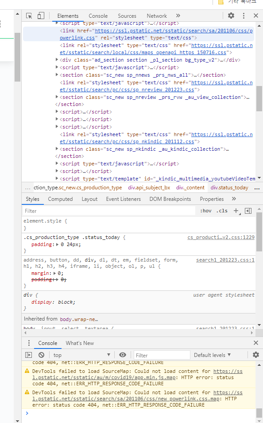The image size is (263, 423).
Task: Click the styles pane horizontal scrollbar
Action: click(139, 333)
